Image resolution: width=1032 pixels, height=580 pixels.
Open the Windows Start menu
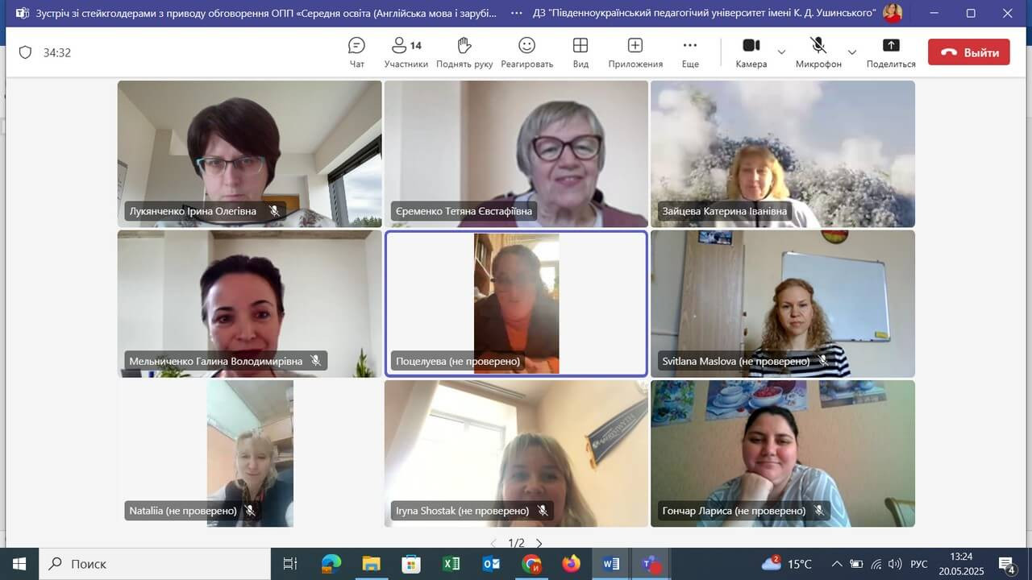click(x=19, y=564)
